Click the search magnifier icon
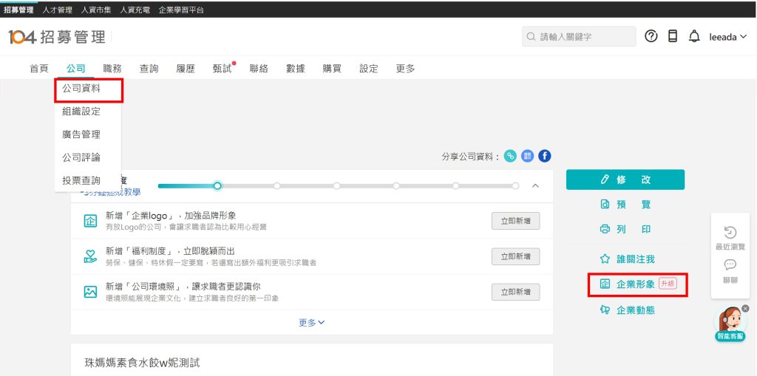Viewport: 757px width, 376px height. [x=531, y=37]
